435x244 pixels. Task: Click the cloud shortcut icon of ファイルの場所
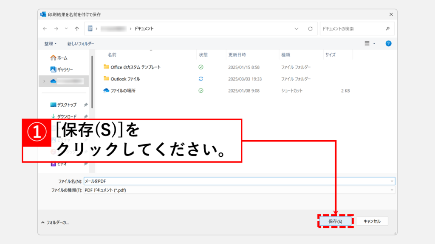(x=106, y=91)
